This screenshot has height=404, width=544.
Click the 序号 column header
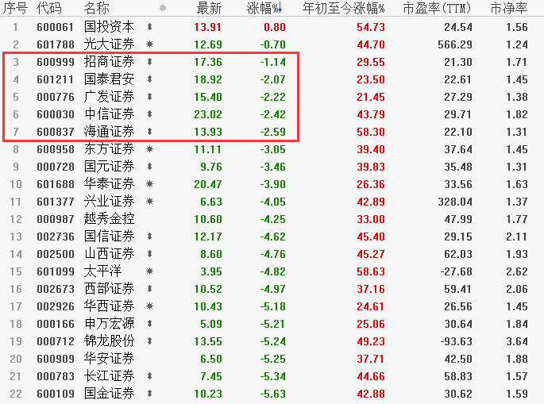15,8
